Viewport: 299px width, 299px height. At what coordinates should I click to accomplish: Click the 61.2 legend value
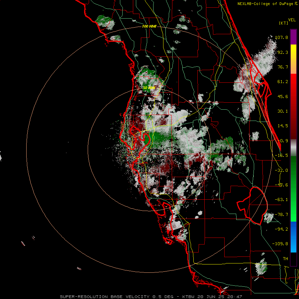point(283,82)
